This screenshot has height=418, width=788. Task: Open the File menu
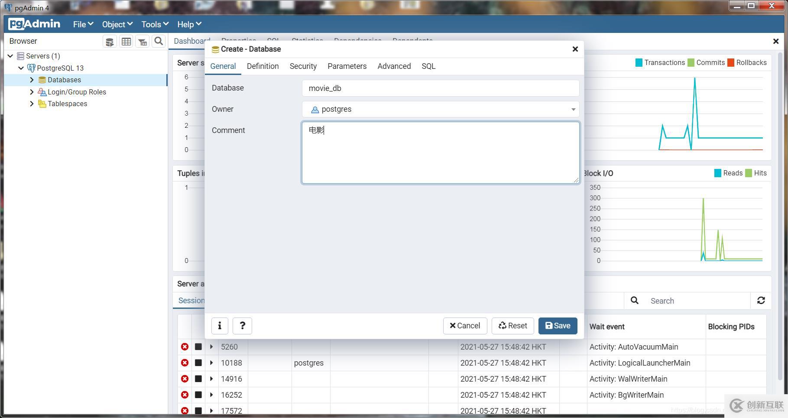pos(83,24)
